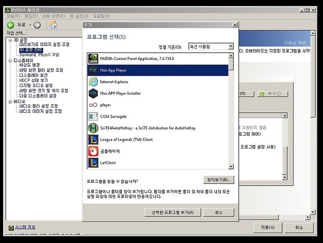Screen dimensions: 323x243
Task: Open the 편집(E) menu
Action: pyautogui.click(x=31, y=16)
